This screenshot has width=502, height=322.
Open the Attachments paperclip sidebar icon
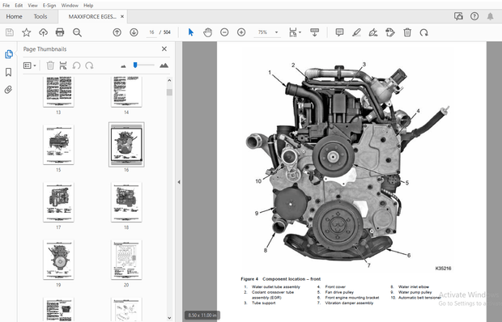coord(9,90)
